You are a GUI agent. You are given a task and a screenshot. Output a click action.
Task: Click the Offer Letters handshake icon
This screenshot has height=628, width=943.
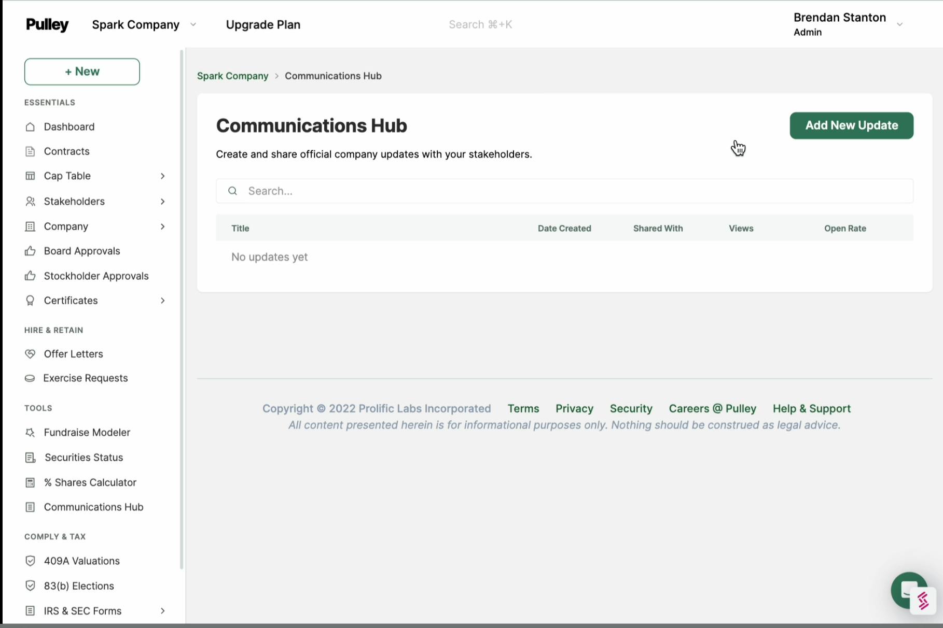click(x=30, y=354)
